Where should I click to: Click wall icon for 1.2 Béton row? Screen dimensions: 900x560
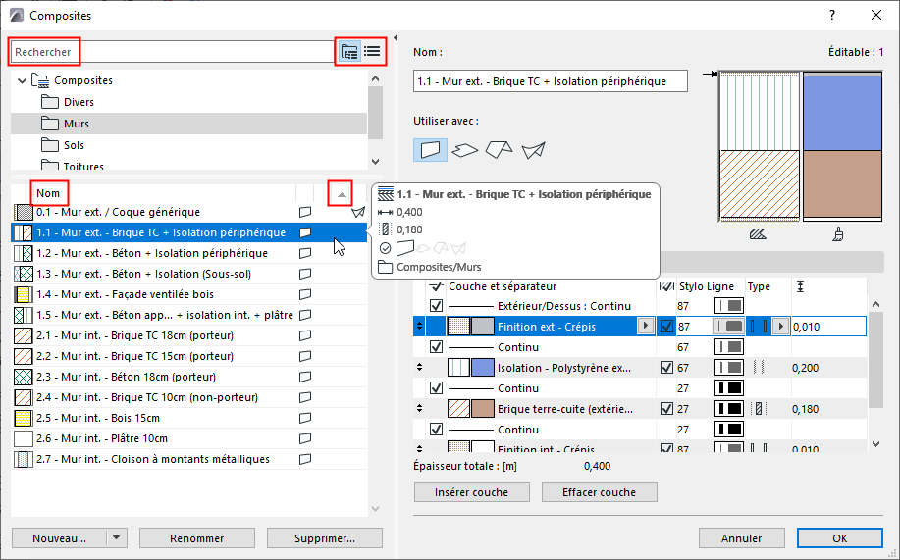pos(305,253)
